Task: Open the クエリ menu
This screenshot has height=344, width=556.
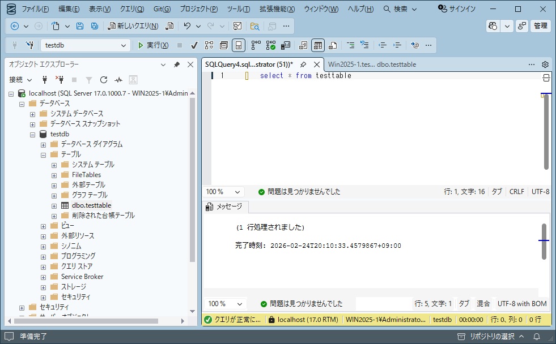Action: pos(131,8)
